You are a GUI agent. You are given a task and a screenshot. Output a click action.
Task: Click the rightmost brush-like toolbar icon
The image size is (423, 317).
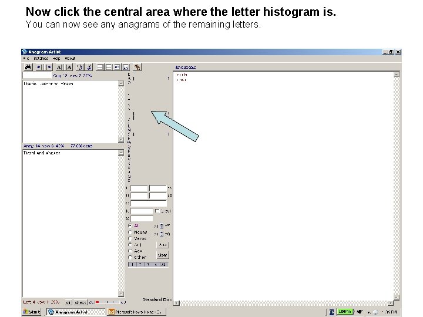click(137, 67)
